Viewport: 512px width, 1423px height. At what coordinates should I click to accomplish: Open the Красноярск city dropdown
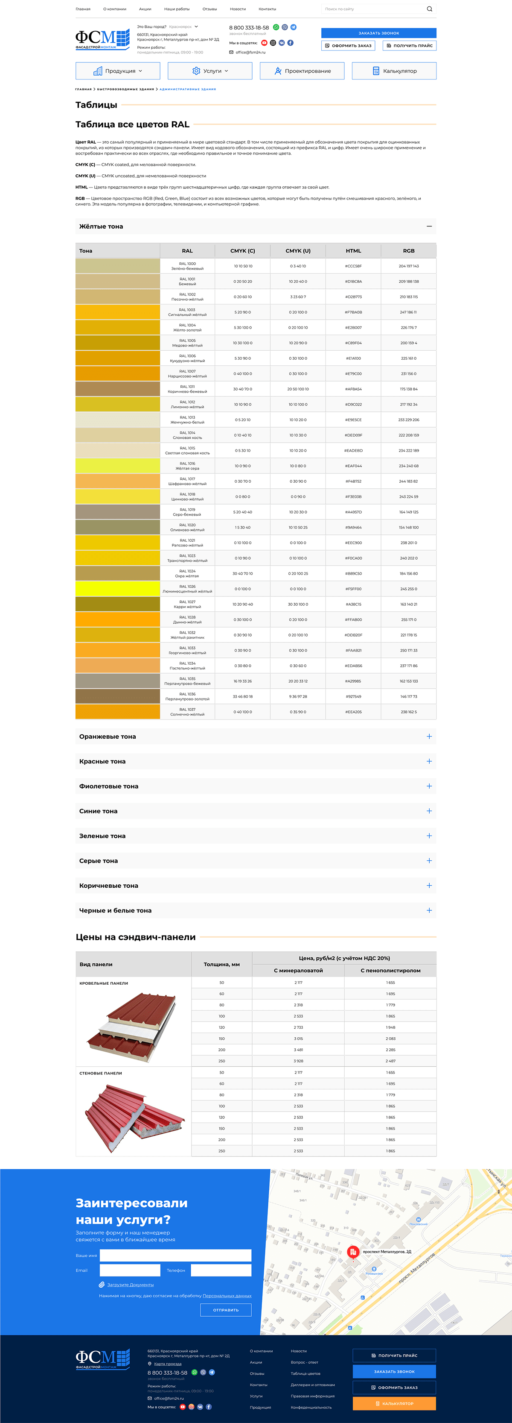coord(183,26)
